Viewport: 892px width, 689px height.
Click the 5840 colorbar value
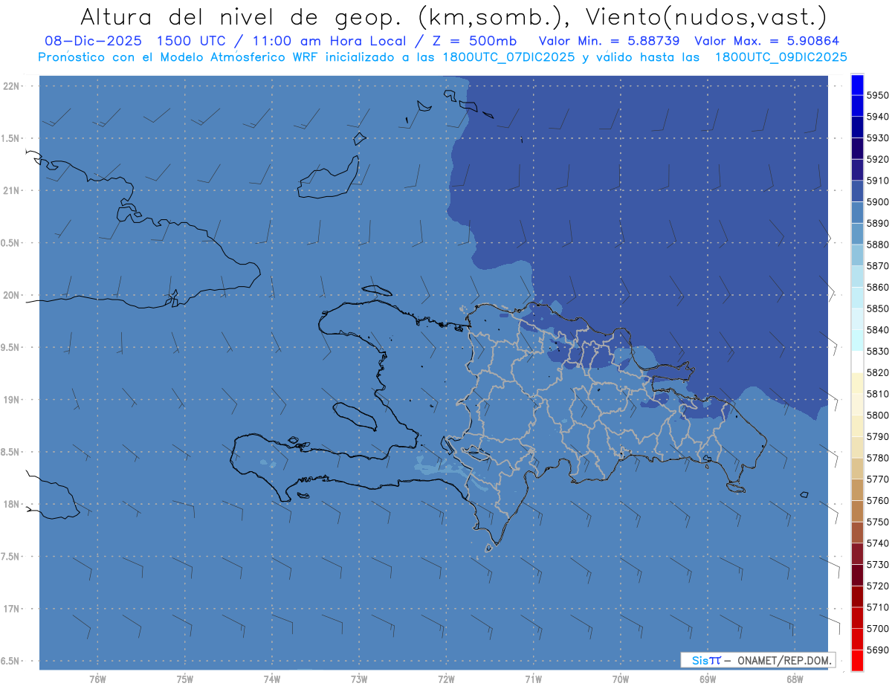(877, 330)
